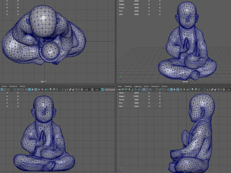
Task: Toggle field chart in front-view panel toolbar
Action: pos(14,89)
